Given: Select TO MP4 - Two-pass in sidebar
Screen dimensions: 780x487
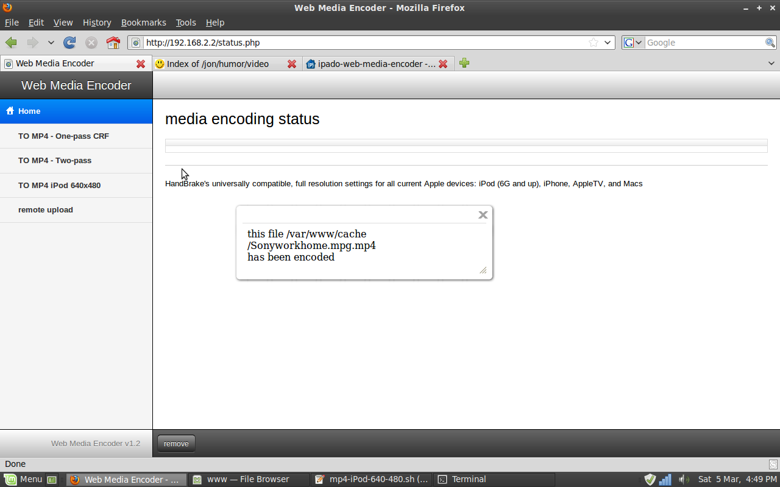Looking at the screenshot, I should click(55, 161).
